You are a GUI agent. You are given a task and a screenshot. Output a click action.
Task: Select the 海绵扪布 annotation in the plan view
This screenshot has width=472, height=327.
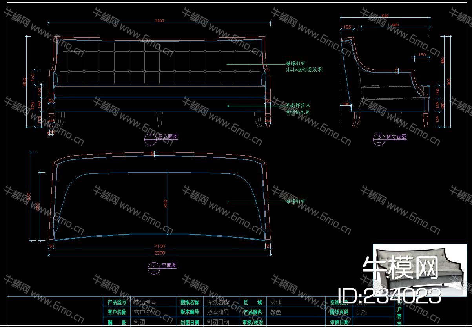point(295,201)
